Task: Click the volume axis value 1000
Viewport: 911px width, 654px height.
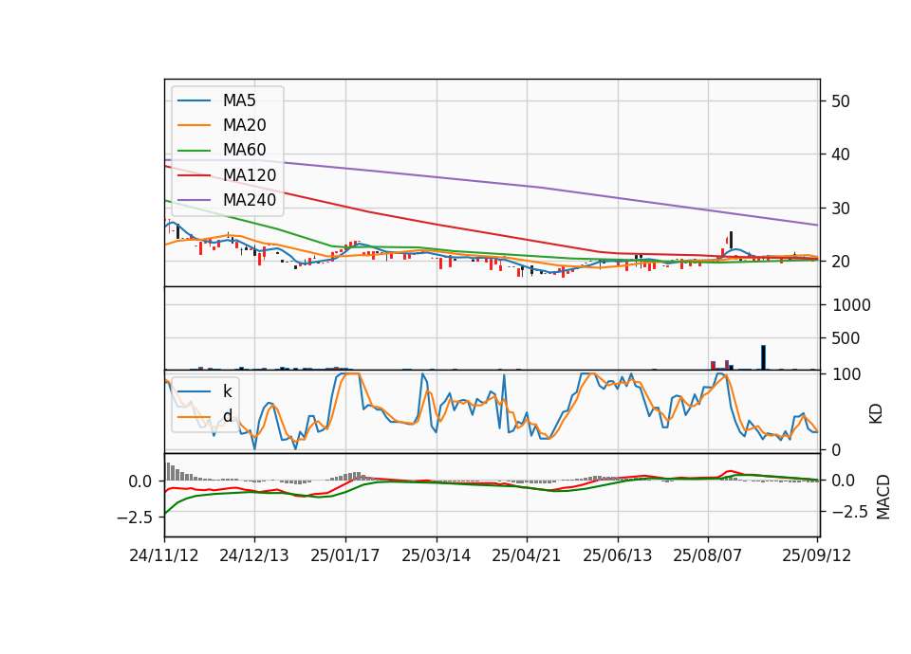Action: (851, 305)
